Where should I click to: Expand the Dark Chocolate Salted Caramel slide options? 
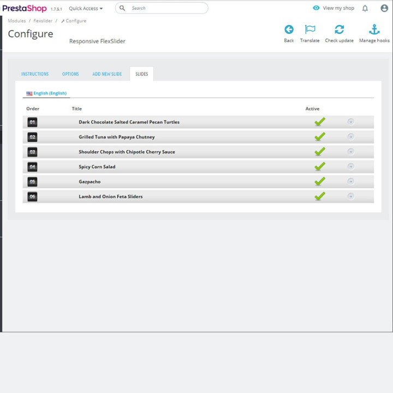350,122
